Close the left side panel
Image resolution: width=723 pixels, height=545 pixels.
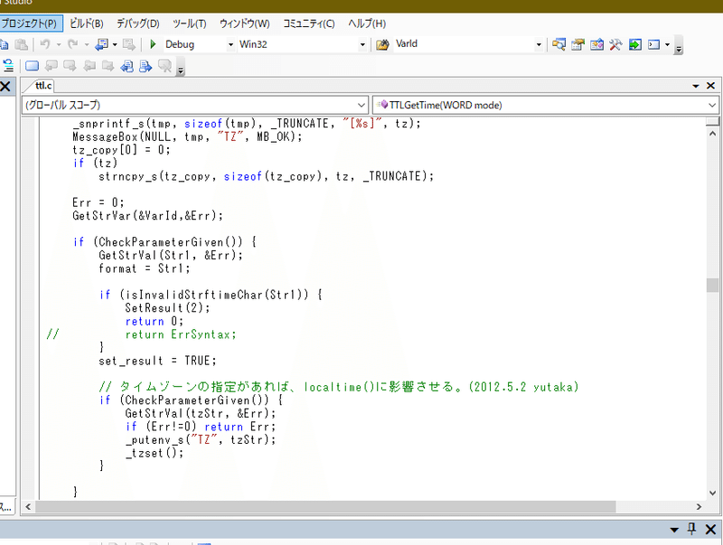point(5,86)
